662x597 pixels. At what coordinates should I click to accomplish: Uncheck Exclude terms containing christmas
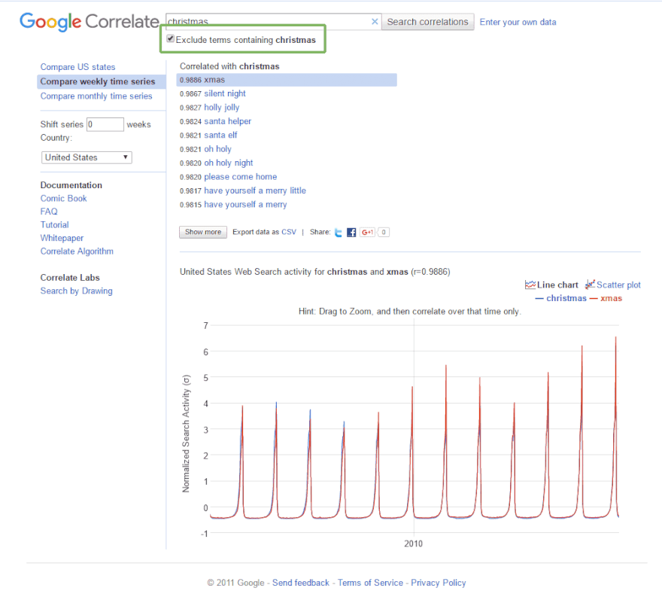171,39
